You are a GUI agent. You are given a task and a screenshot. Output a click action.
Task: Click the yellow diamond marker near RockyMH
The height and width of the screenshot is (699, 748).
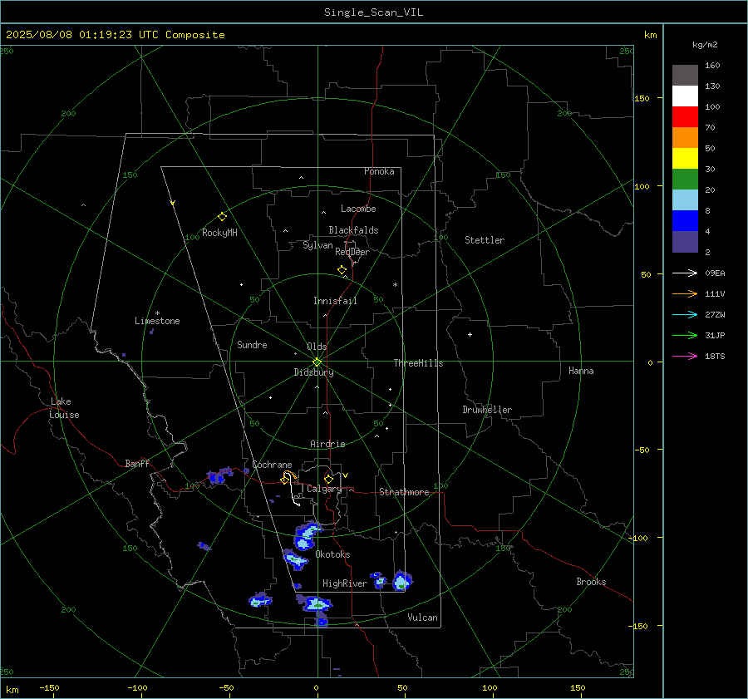click(222, 217)
